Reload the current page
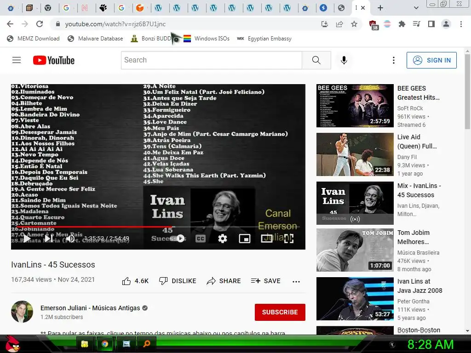This screenshot has width=471, height=353. [x=40, y=24]
